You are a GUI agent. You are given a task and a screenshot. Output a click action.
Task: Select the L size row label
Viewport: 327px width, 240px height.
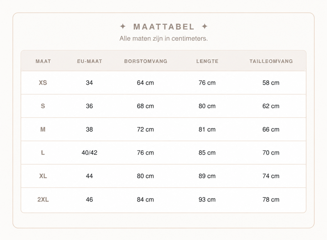pos(43,153)
